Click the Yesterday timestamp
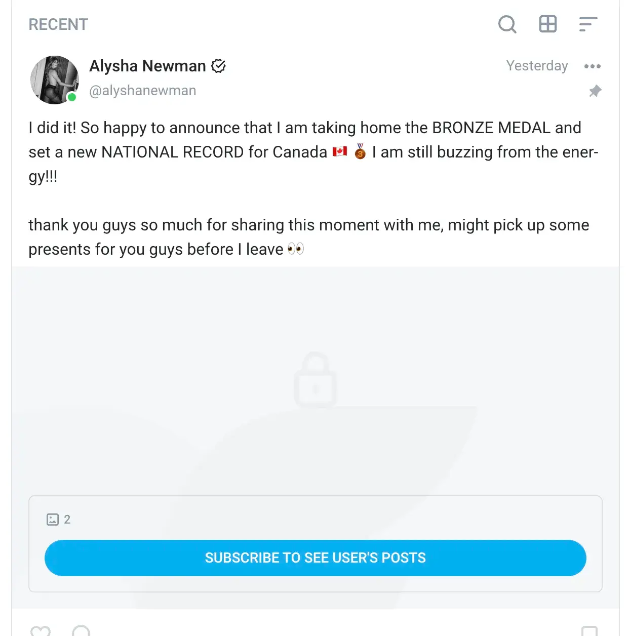The image size is (629, 636). [537, 66]
